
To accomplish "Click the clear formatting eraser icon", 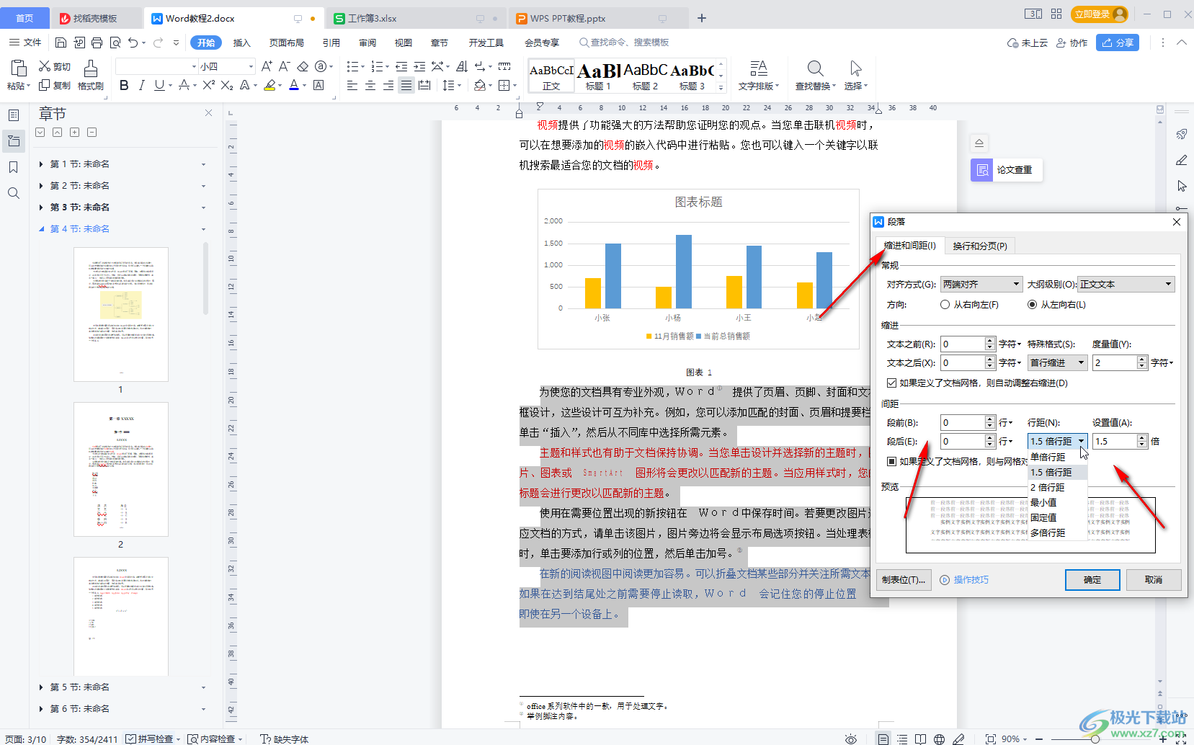I will coord(303,66).
